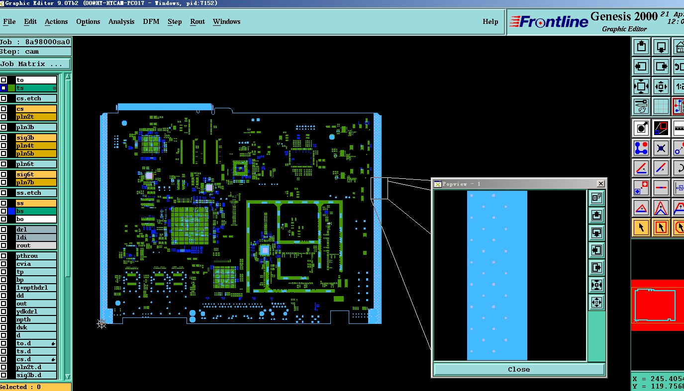The image size is (684, 391).
Task: Select the '1+npthdrl' layer name
Action: point(36,288)
